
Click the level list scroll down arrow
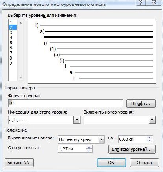coord(20,78)
